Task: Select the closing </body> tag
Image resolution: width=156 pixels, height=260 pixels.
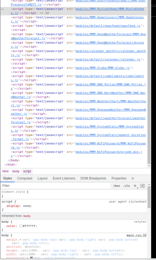Action: (x=14, y=160)
